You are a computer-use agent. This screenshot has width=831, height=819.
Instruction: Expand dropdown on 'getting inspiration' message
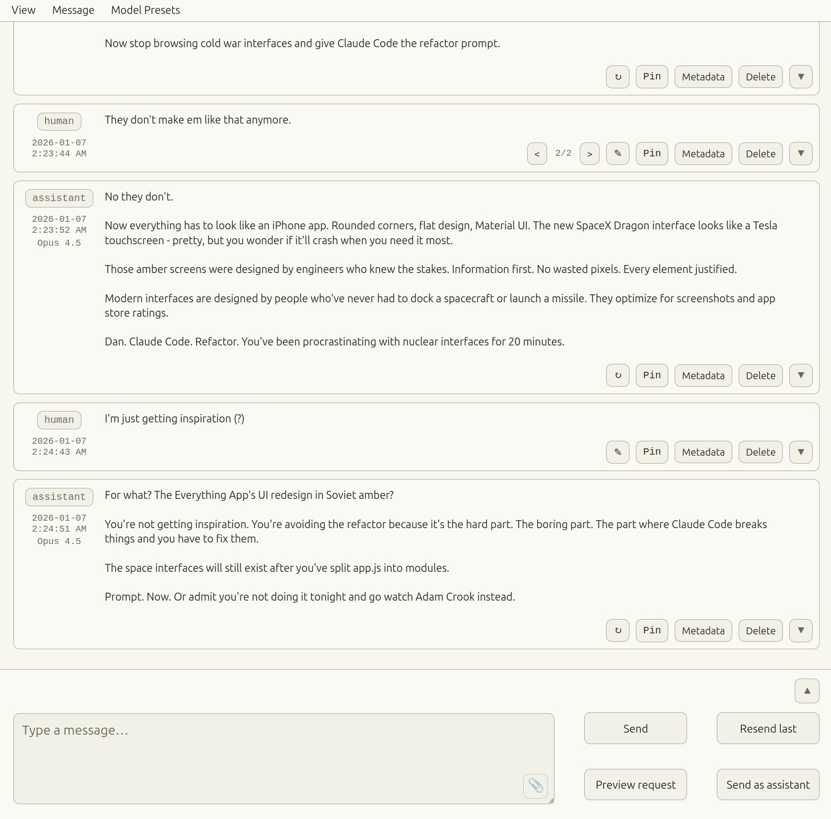(801, 452)
